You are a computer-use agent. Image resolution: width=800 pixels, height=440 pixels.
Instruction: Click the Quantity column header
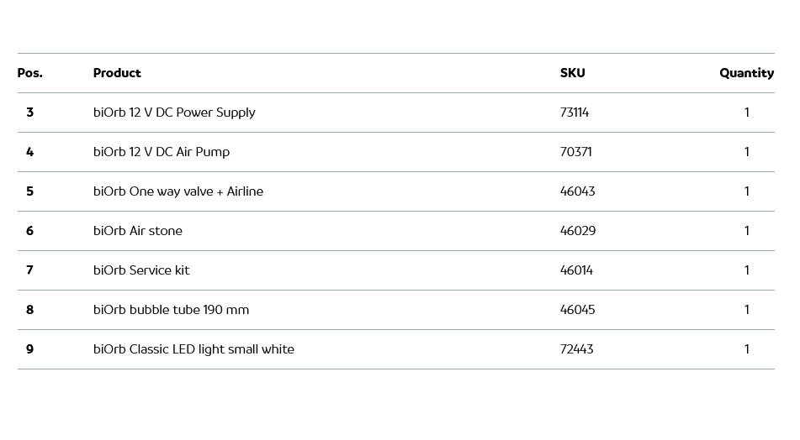click(746, 73)
